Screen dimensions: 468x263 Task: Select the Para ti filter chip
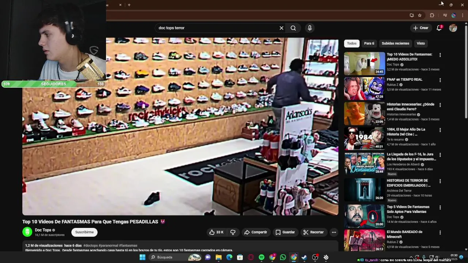(369, 43)
